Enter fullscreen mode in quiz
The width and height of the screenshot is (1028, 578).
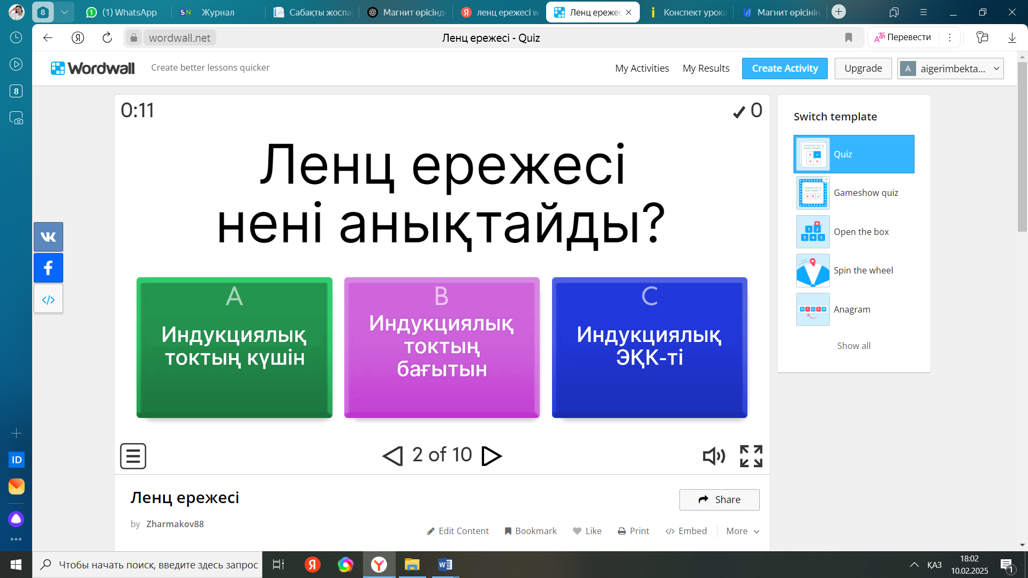click(751, 456)
